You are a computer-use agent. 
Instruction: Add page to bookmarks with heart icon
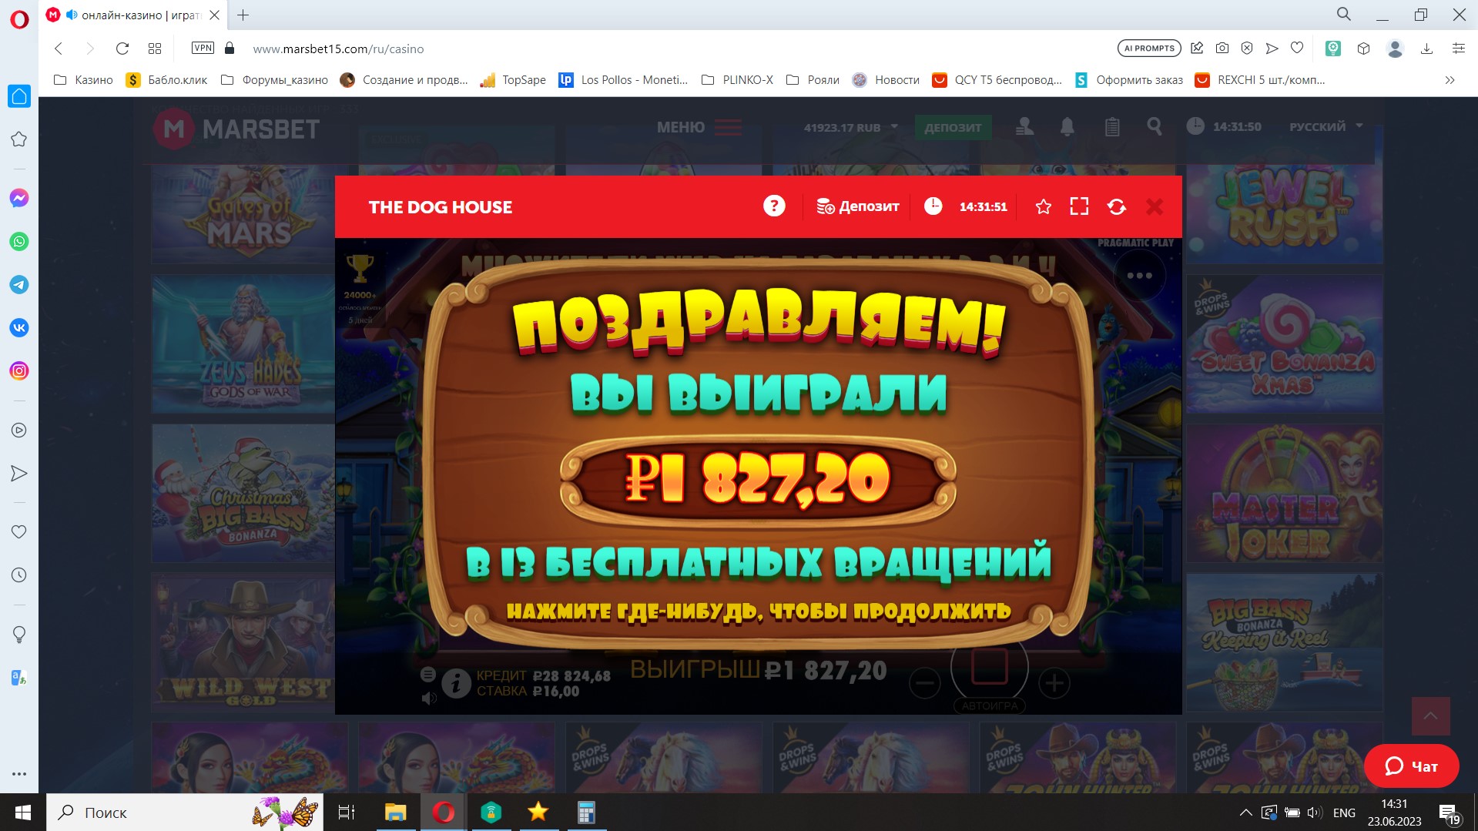(x=1297, y=49)
